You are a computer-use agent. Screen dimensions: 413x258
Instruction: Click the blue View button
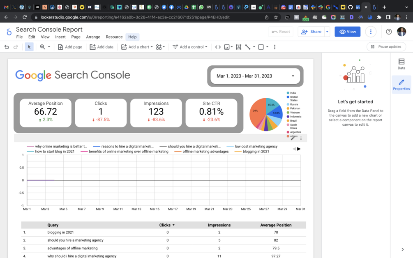coord(348,32)
